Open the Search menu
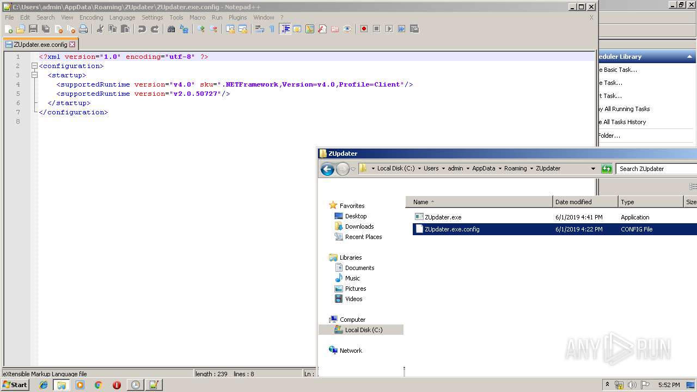 click(x=46, y=17)
